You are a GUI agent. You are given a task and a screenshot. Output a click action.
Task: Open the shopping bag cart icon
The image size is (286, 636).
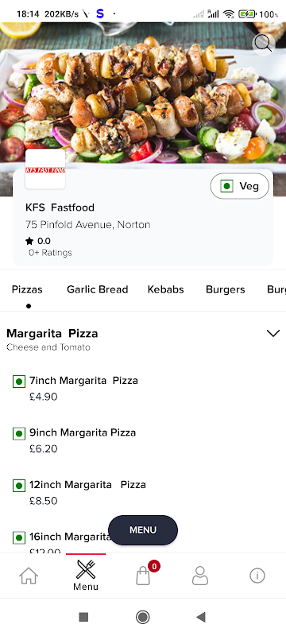pyautogui.click(x=143, y=576)
